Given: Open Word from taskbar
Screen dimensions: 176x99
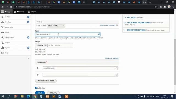Looking at the screenshot, I should tap(60, 97).
